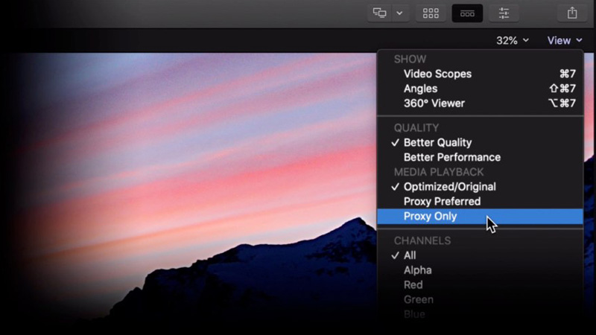
Task: Toggle the browser grid icon
Action: click(x=431, y=13)
